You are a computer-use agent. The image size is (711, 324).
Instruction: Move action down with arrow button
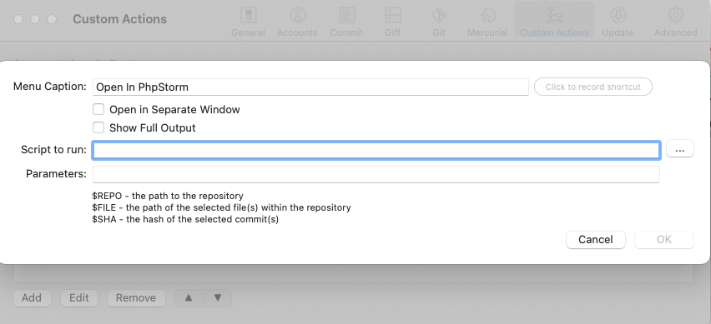coord(218,297)
